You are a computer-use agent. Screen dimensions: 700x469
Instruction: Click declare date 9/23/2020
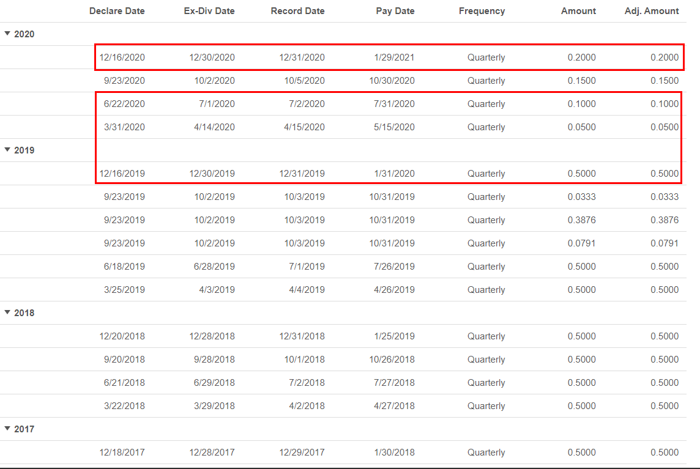coord(125,80)
